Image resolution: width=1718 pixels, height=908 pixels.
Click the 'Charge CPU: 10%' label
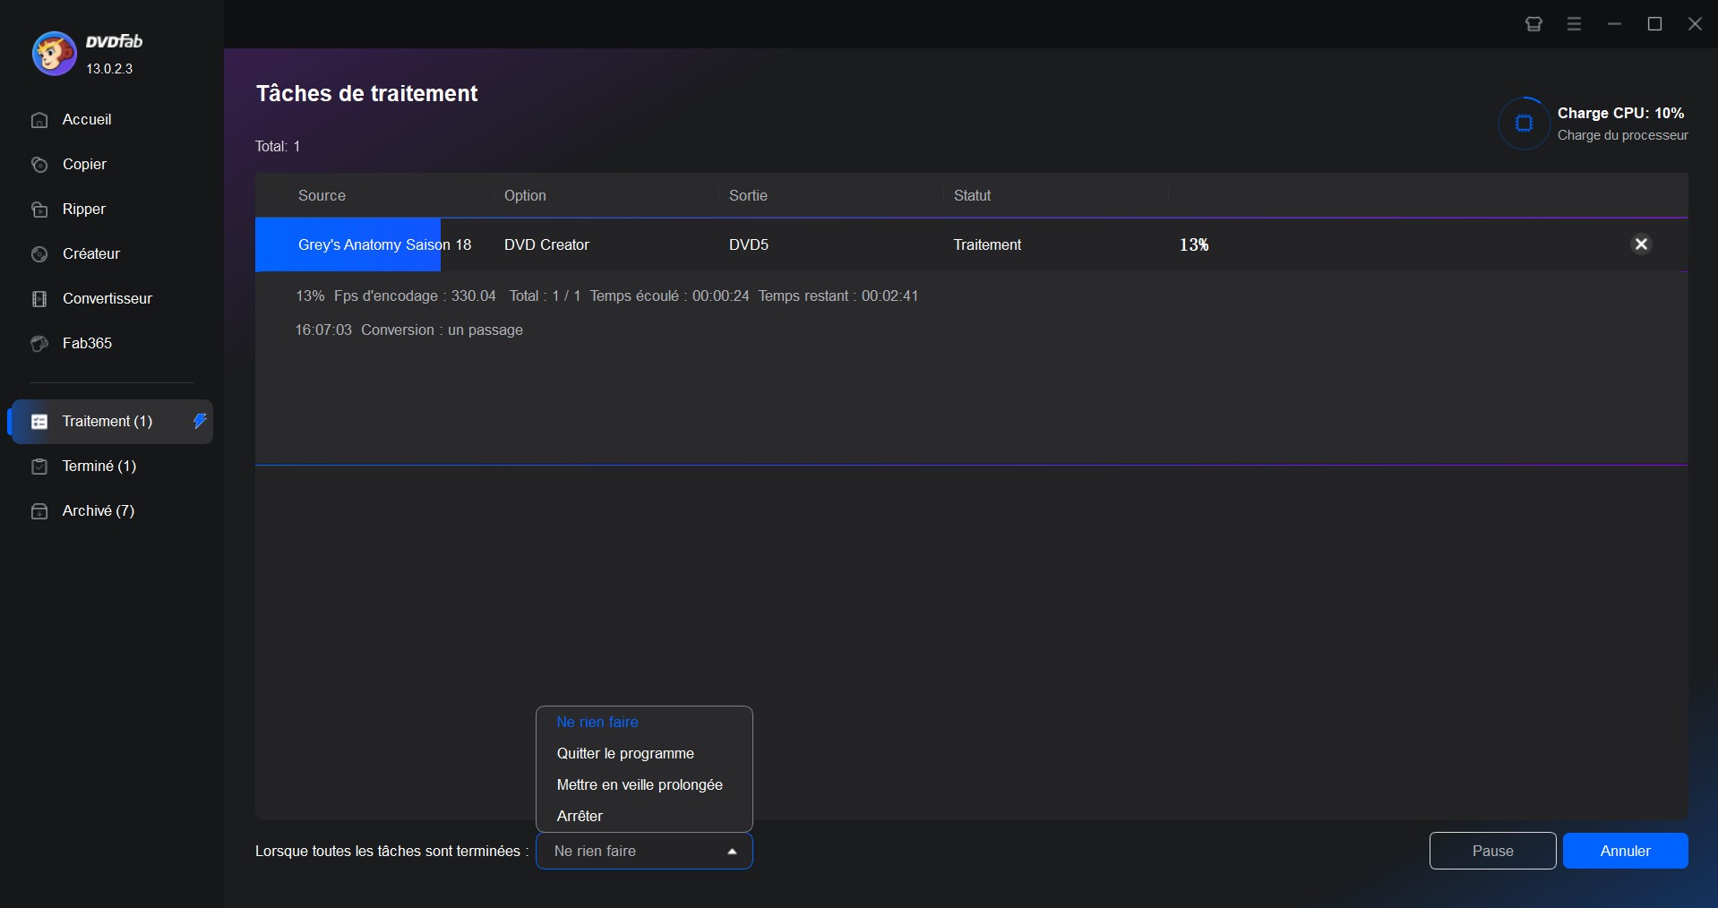[x=1620, y=113]
